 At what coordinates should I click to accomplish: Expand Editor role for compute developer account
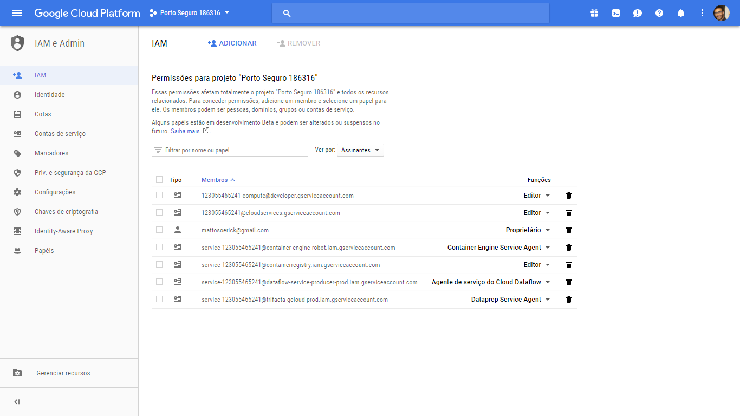[x=537, y=196]
